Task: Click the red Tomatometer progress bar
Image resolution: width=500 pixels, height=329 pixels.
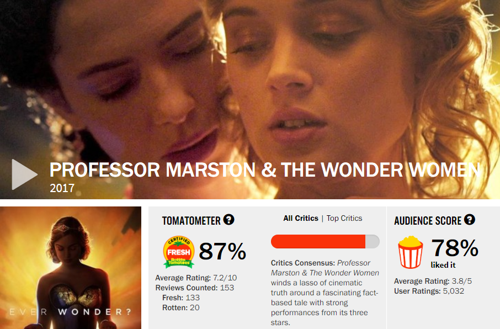Action: [x=325, y=242]
